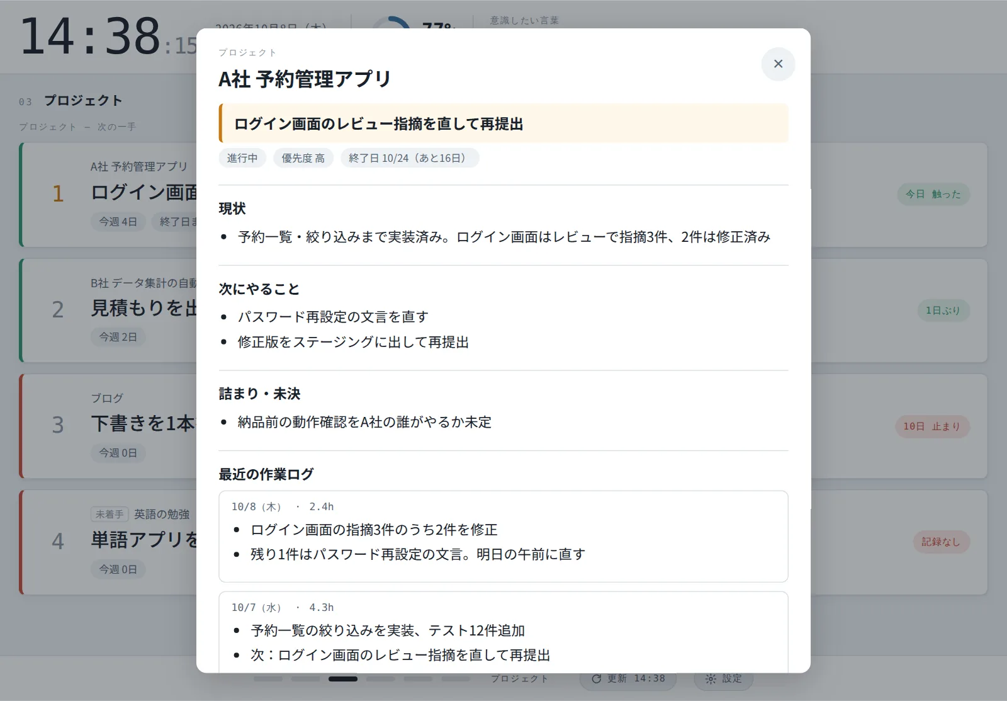1007x701 pixels.
Task: Click the 今週 2日 chip in background
Action: (x=118, y=337)
